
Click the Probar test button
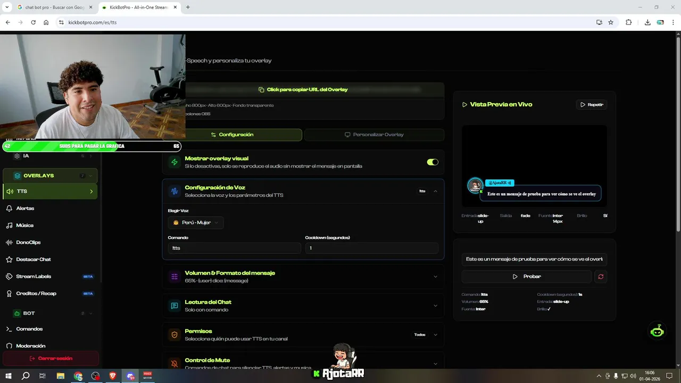coord(527,277)
